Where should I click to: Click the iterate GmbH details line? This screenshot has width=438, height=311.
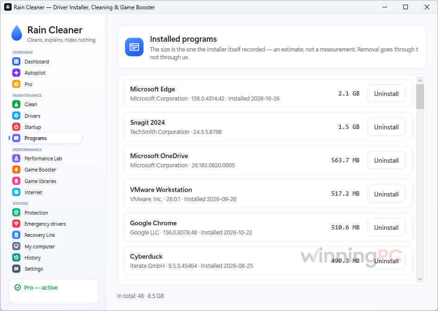click(x=192, y=266)
